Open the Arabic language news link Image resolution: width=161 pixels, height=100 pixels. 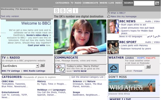[149, 36]
